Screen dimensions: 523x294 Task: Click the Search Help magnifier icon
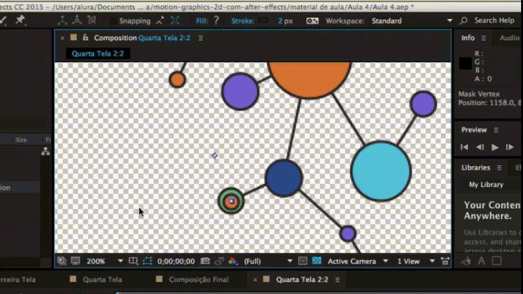pos(464,21)
